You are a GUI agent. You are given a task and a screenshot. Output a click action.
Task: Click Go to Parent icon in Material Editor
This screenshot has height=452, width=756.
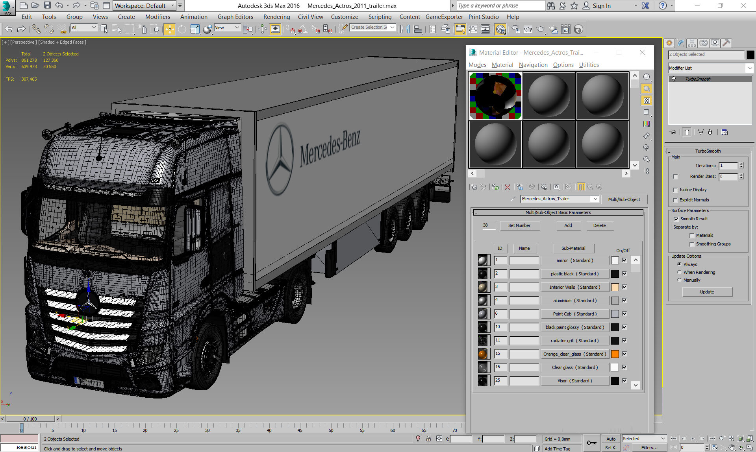pos(591,187)
